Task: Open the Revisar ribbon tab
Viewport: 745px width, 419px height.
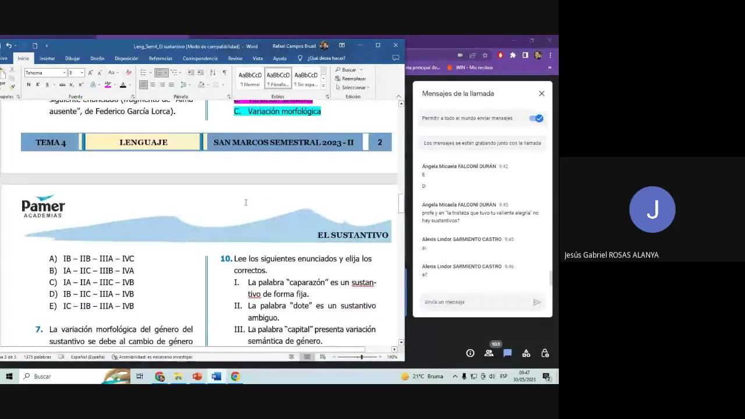Action: pos(235,58)
